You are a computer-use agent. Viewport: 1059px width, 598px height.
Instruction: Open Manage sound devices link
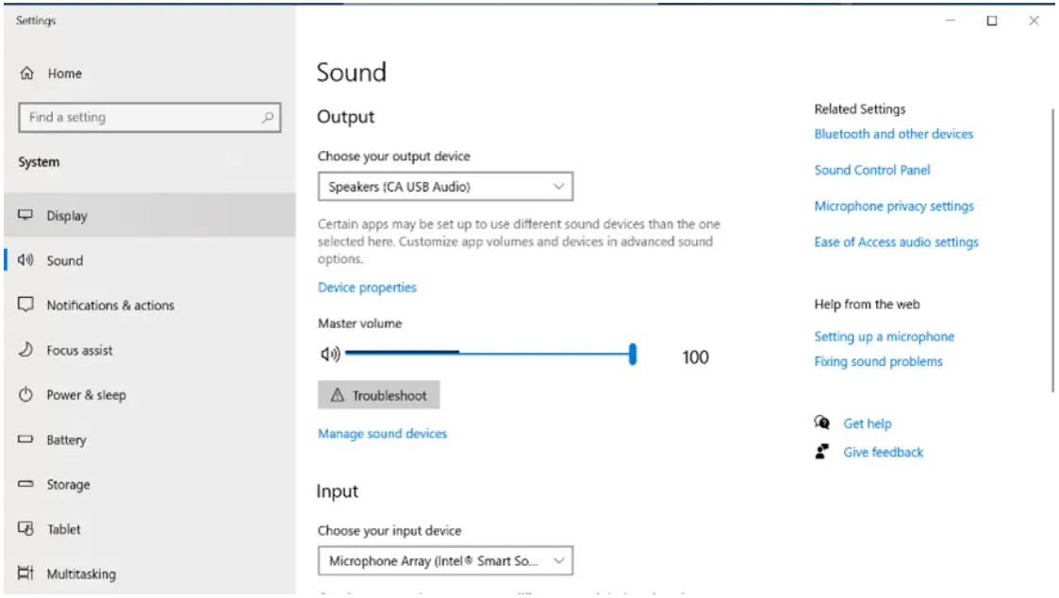pyautogui.click(x=382, y=434)
